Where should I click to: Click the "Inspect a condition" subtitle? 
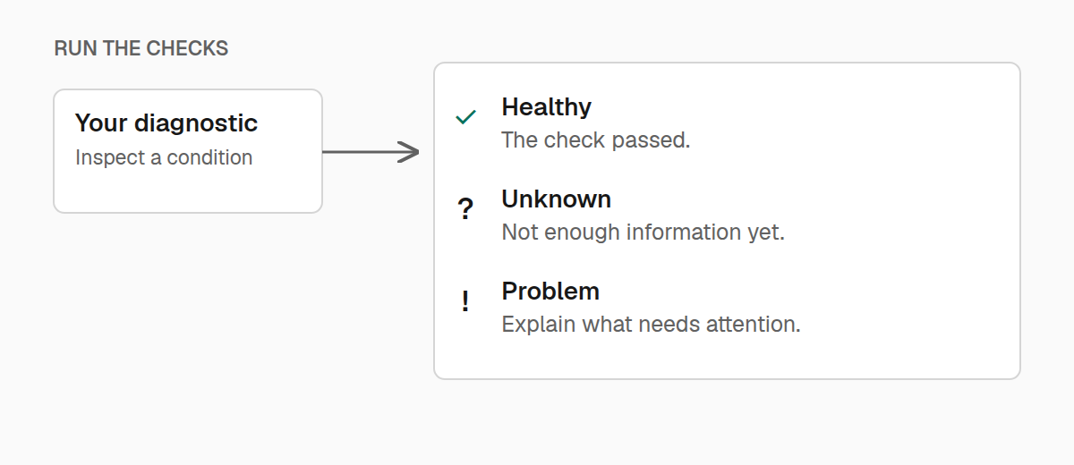point(164,158)
